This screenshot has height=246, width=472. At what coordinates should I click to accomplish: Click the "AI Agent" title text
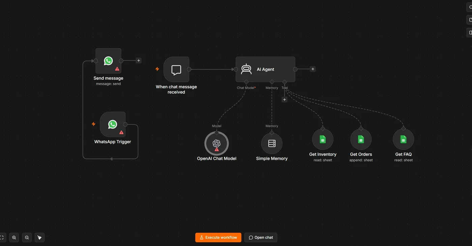(266, 69)
